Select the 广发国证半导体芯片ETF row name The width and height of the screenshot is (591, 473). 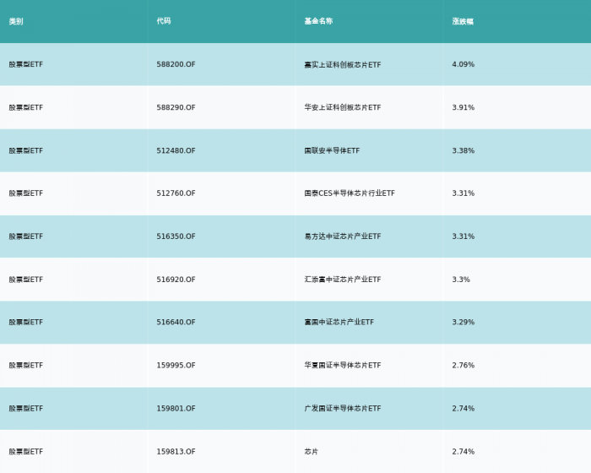click(x=343, y=409)
